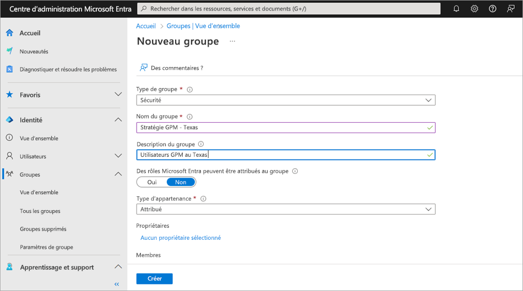Select Oui for Entra role assignment
This screenshot has width=523, height=291.
152,182
